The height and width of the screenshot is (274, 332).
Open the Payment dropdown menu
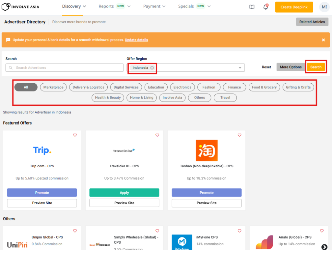(x=154, y=6)
